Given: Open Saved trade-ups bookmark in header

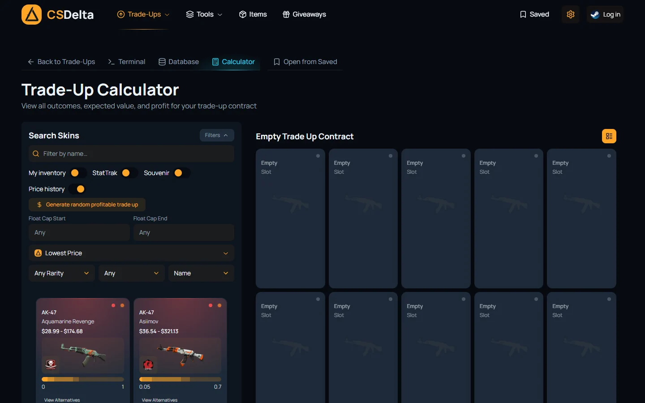Looking at the screenshot, I should 534,14.
